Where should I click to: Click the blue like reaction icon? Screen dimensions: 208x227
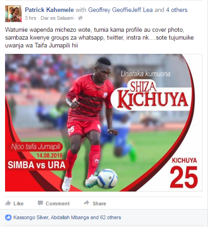click(x=8, y=217)
